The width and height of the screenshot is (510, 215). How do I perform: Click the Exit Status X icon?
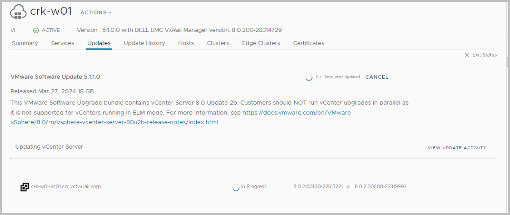[467, 55]
